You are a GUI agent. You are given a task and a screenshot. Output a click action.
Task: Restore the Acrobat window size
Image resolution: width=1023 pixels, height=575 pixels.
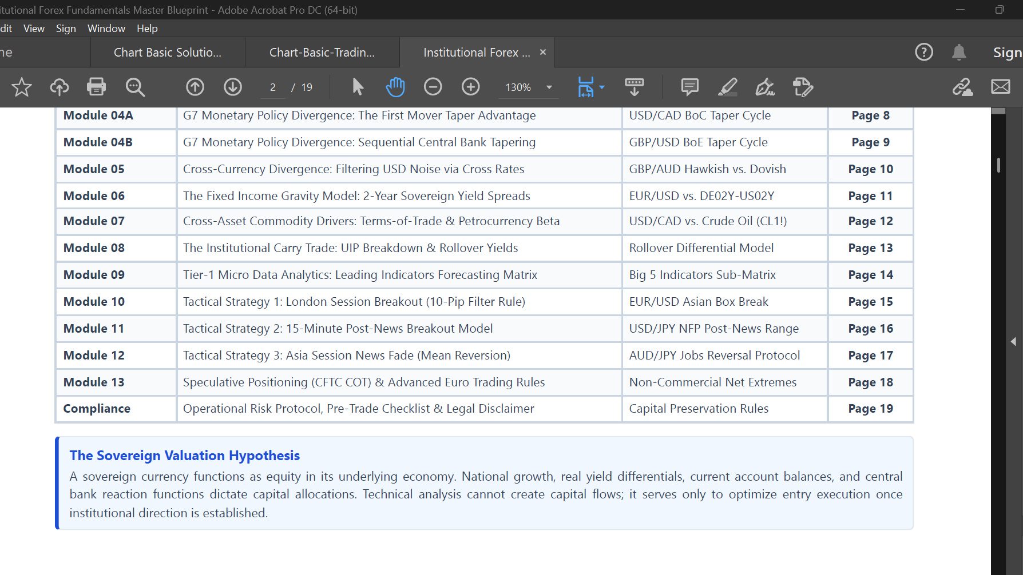(1000, 10)
